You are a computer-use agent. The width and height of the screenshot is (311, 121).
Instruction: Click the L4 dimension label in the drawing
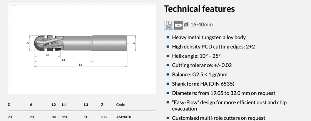pyautogui.click(x=63, y=60)
